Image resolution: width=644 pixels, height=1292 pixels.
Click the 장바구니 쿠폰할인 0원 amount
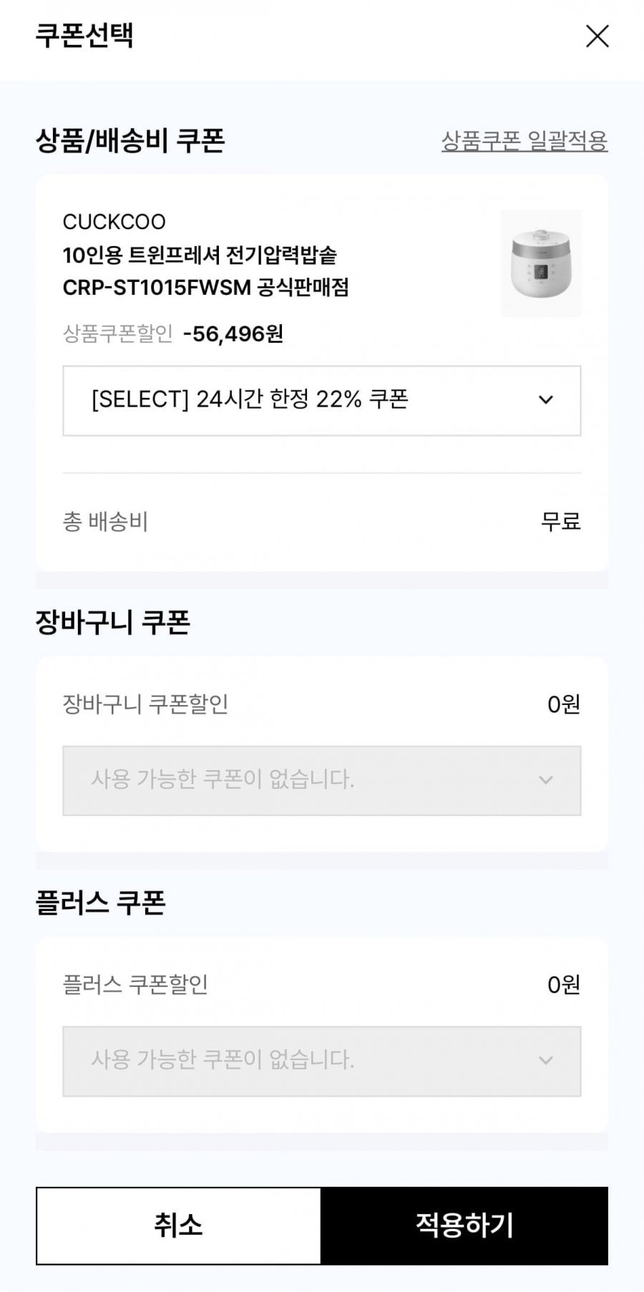(563, 704)
